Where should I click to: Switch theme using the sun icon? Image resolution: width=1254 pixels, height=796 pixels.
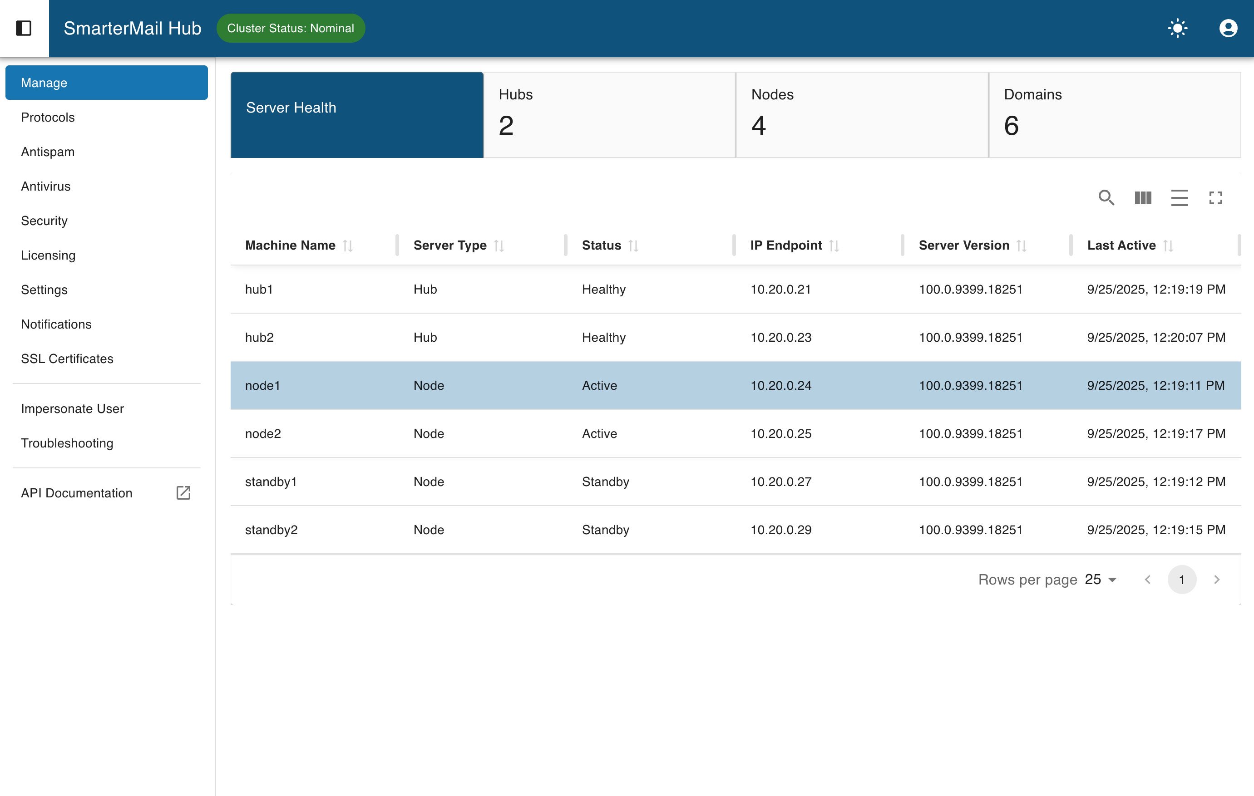pos(1177,28)
